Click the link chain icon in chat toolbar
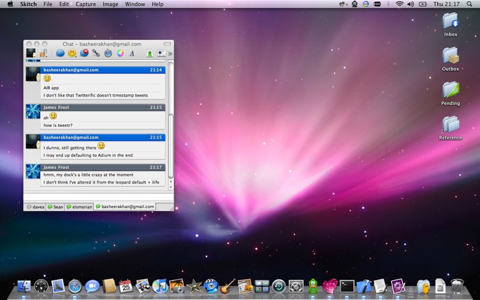This screenshot has width=480, height=300. [96, 54]
